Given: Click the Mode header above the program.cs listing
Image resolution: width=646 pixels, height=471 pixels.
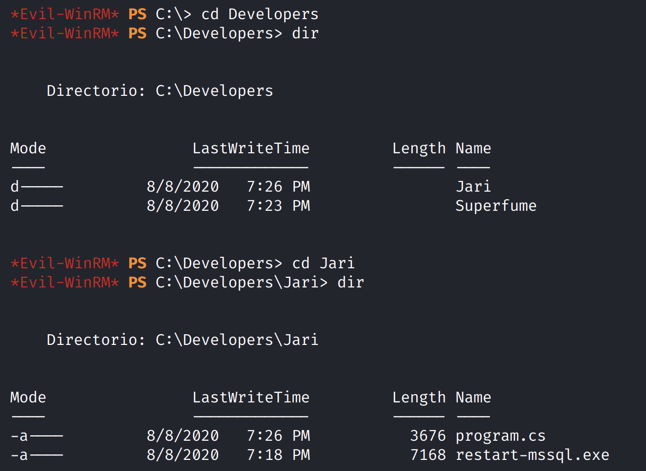Looking at the screenshot, I should point(28,397).
